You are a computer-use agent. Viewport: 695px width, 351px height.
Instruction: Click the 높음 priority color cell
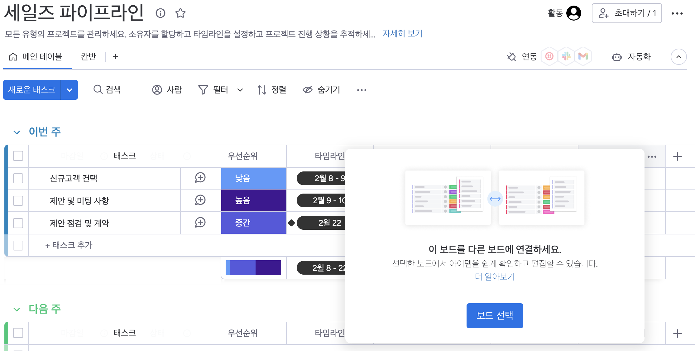coord(253,200)
